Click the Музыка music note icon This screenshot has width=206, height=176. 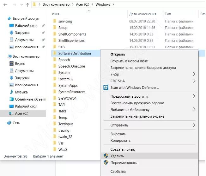pos(12,92)
